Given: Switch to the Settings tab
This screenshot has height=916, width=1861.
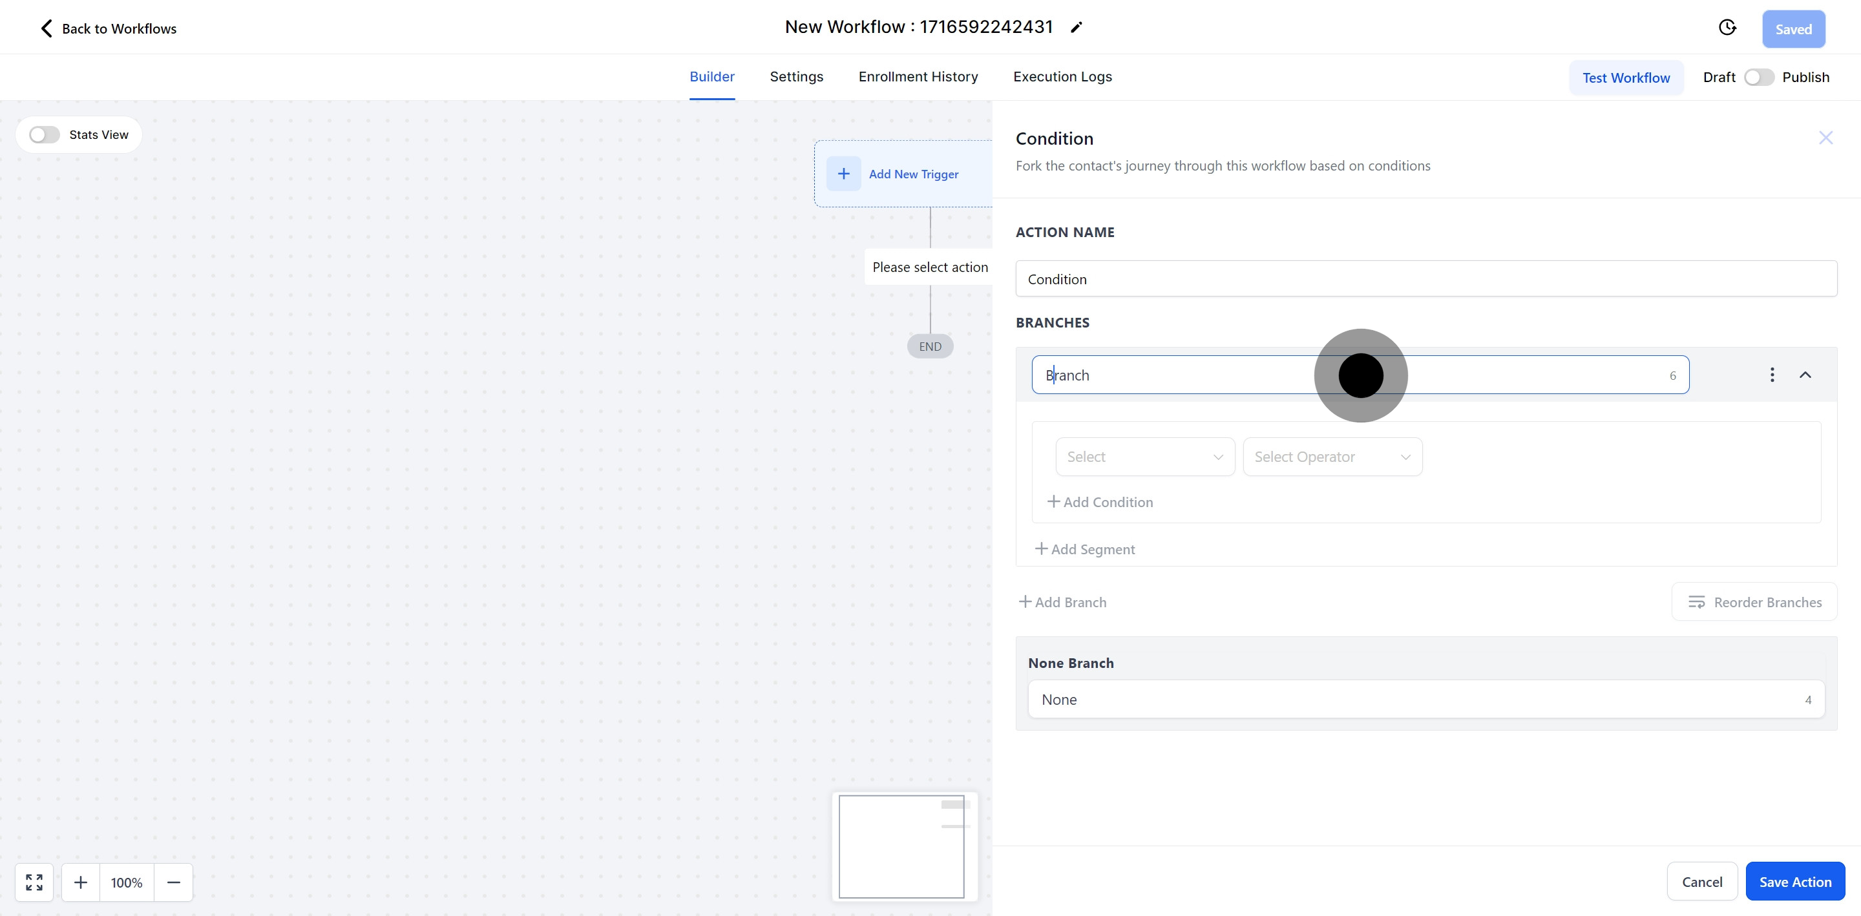Looking at the screenshot, I should pyautogui.click(x=796, y=77).
